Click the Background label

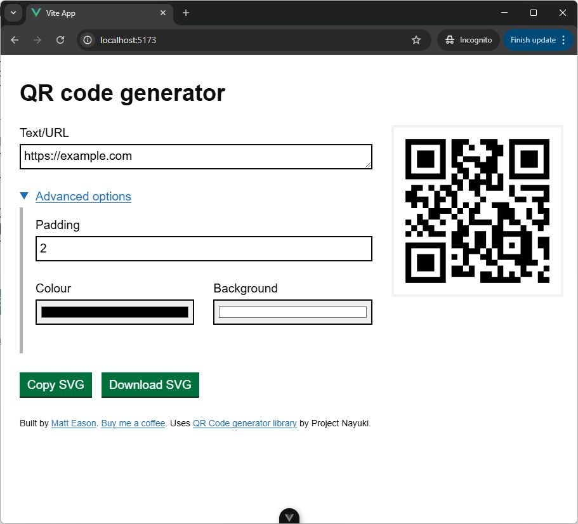(245, 288)
